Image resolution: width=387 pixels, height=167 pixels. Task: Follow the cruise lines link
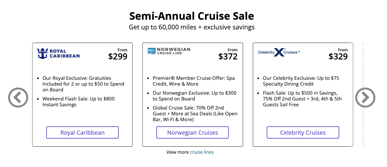tap(202, 152)
